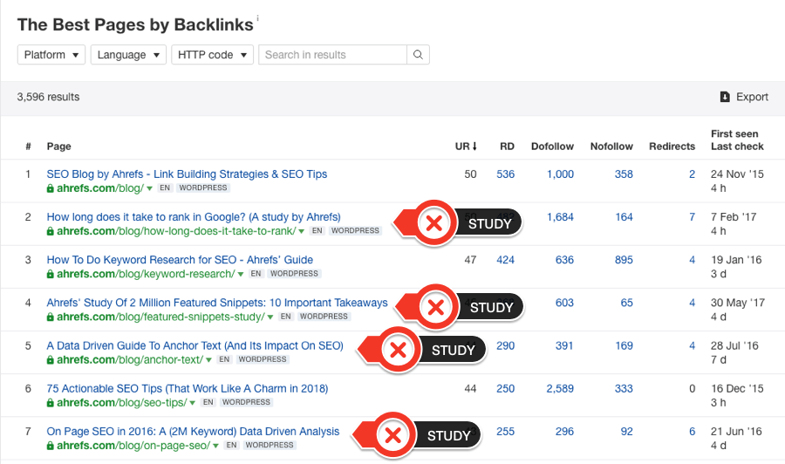Sort by the RD column header

point(507,147)
